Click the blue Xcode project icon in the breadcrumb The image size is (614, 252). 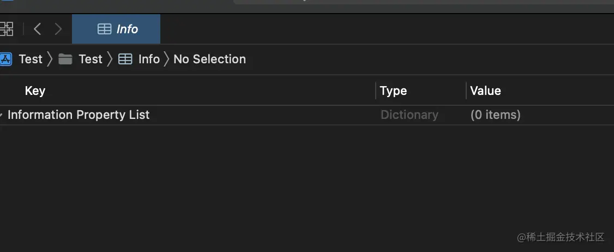[x=5, y=59]
